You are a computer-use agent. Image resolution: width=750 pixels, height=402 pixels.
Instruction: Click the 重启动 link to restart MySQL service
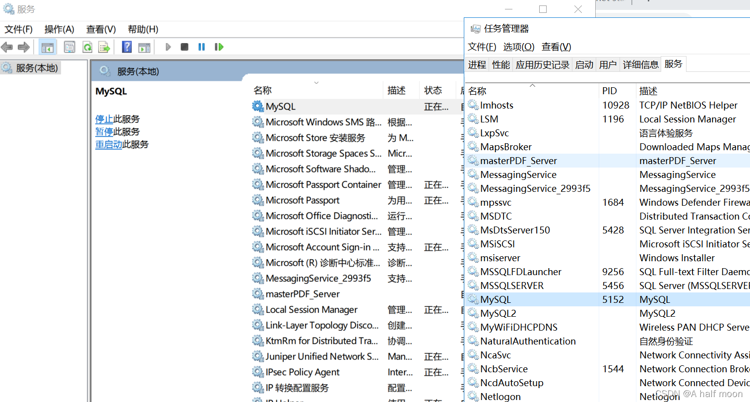(109, 145)
